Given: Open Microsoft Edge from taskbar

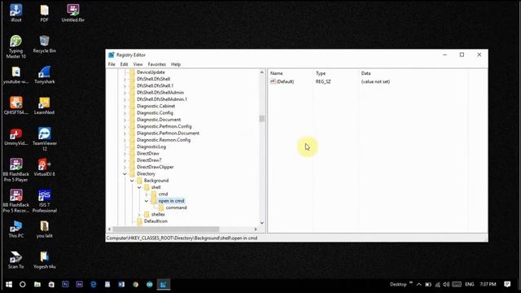Looking at the screenshot, I should tap(94, 284).
